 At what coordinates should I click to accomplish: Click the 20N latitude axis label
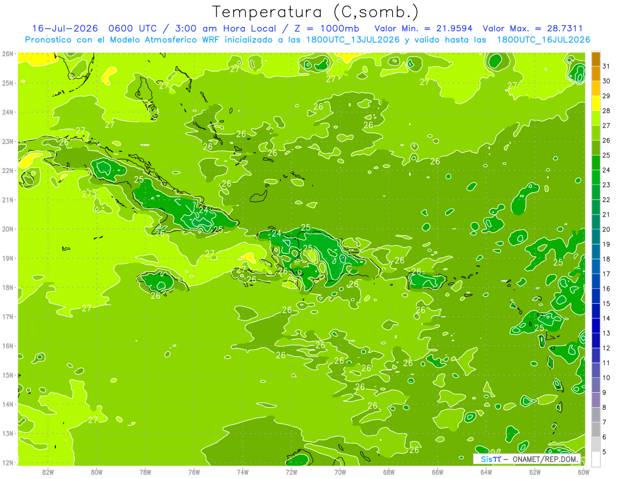coord(8,229)
